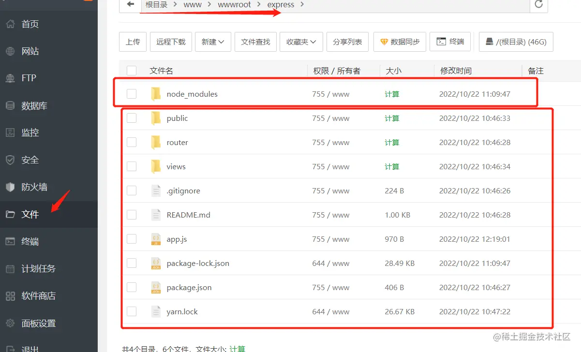
Task: Select the 网站 sidebar item
Action: (x=29, y=51)
